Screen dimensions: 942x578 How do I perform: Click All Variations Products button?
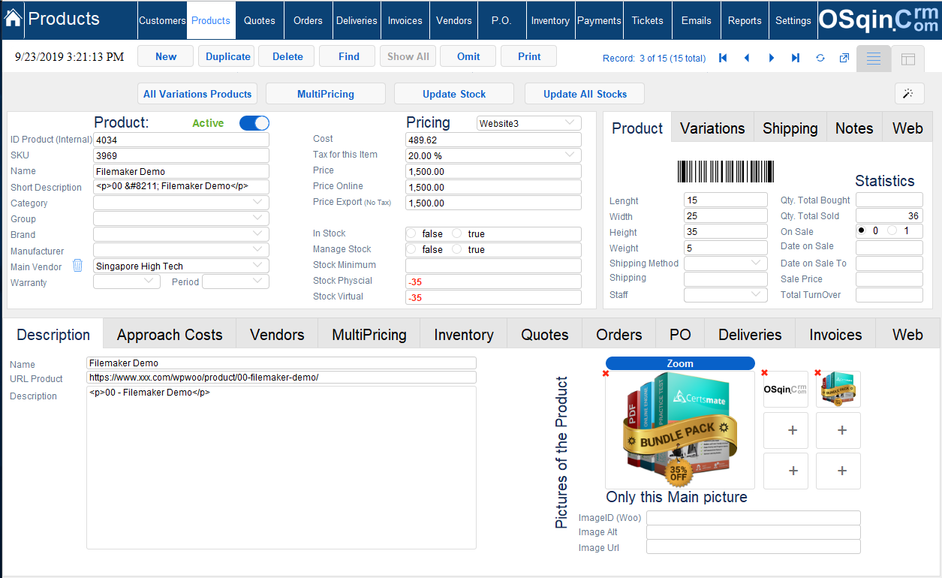coord(197,94)
